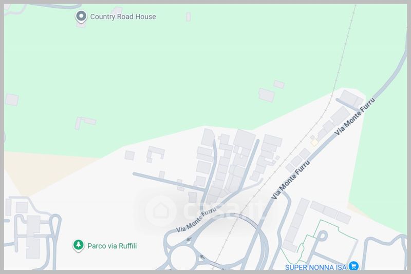
Task: Click the one-way arrow on Via Monte Furru entering roundabout
Action: coord(189,239)
